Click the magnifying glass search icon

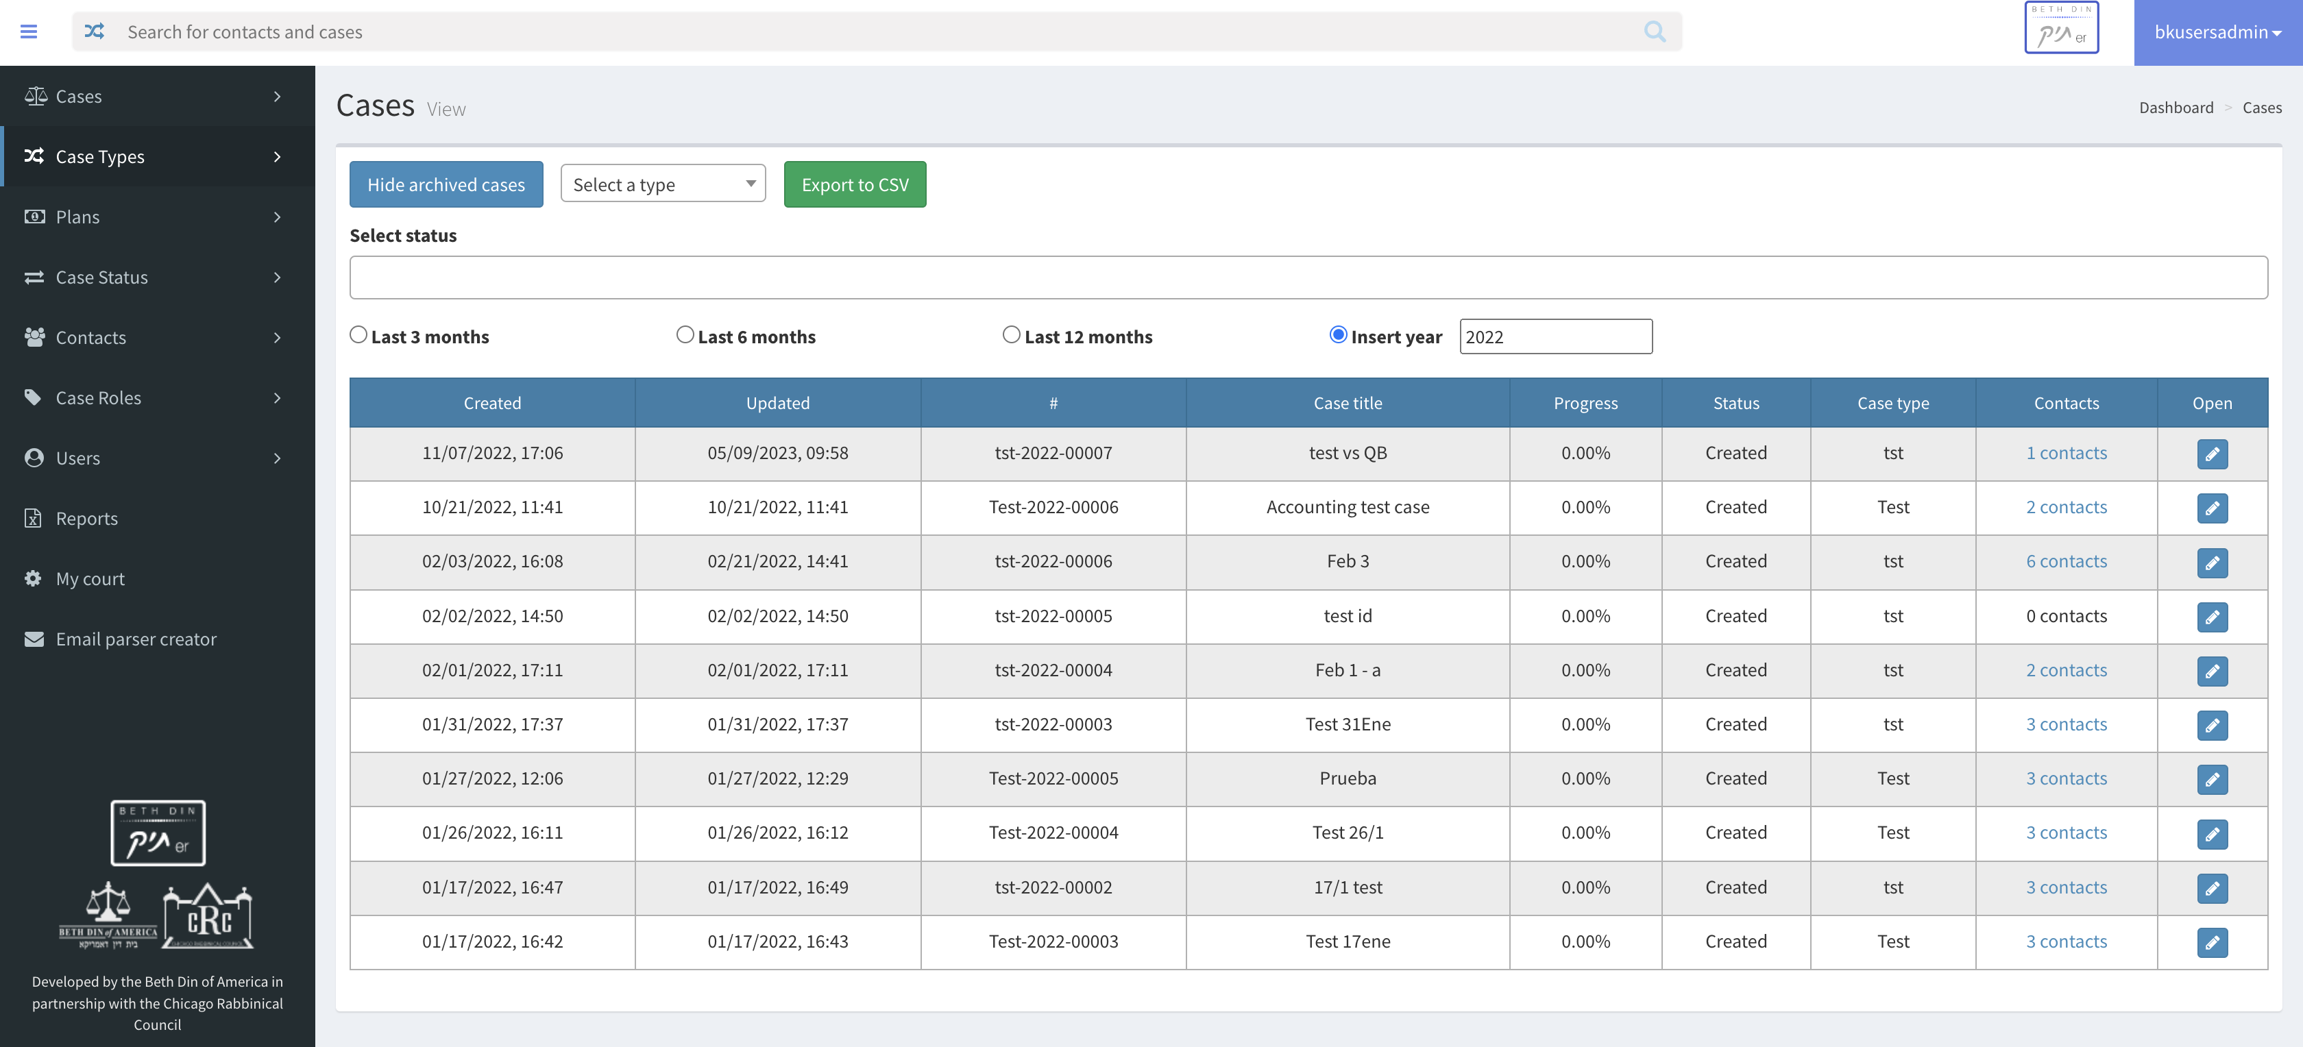click(1654, 32)
